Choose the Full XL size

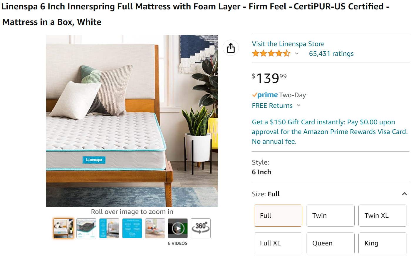(x=278, y=243)
